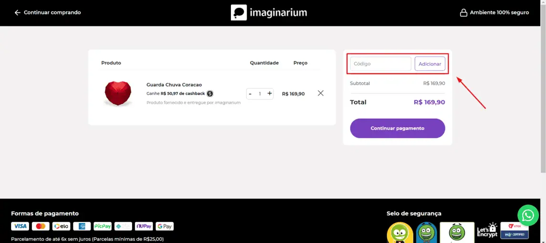The image size is (546, 243).
Task: Click the Google Pay icon
Action: [165, 226]
